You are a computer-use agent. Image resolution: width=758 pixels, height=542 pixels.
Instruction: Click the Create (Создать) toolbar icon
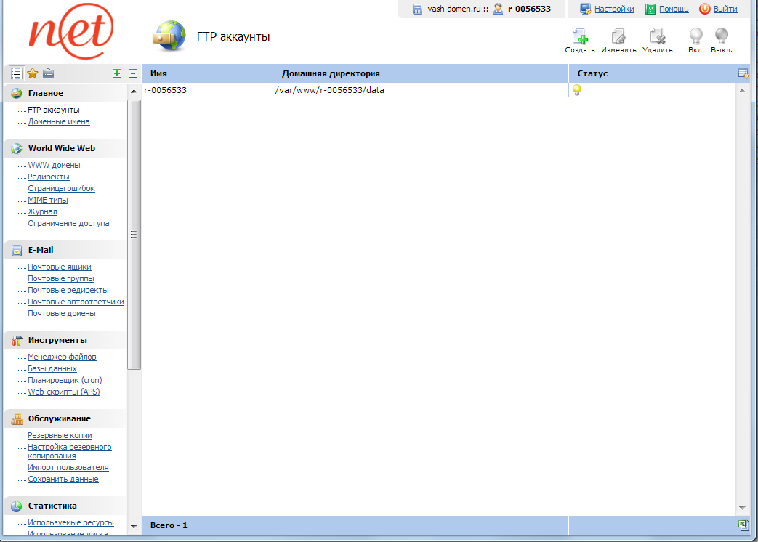[579, 38]
